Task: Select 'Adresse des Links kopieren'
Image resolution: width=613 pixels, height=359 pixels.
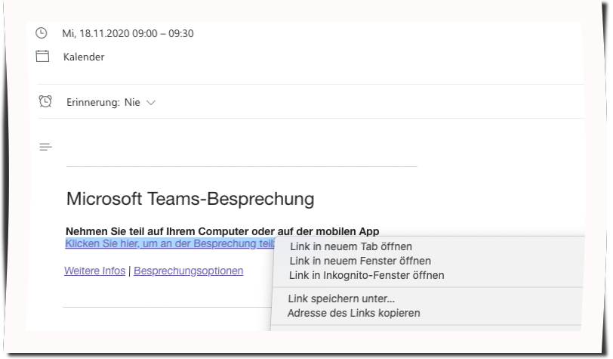Action: click(x=353, y=313)
